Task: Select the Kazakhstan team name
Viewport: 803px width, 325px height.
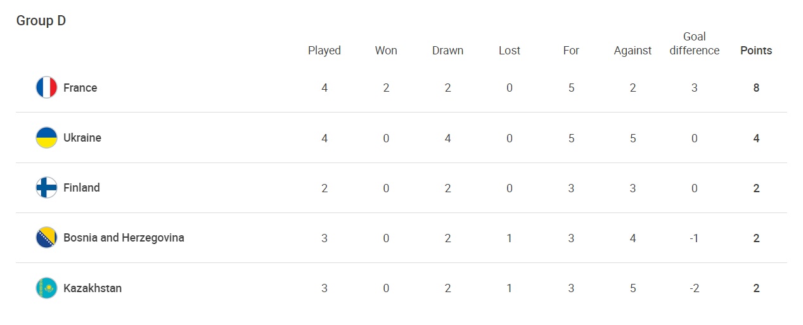Action: tap(93, 288)
